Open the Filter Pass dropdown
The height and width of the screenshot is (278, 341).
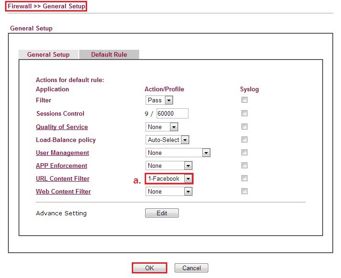coord(159,100)
